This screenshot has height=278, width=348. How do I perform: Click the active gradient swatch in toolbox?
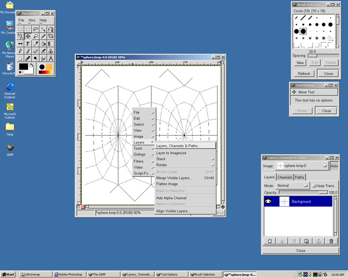[45, 72]
